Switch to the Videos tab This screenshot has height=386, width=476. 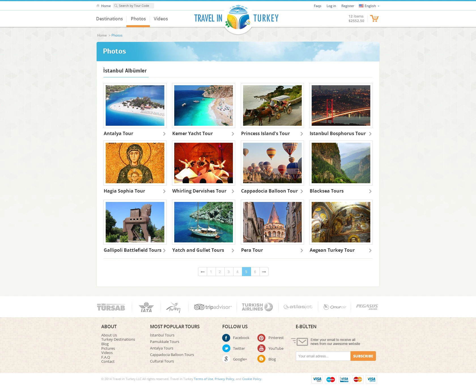(x=161, y=19)
